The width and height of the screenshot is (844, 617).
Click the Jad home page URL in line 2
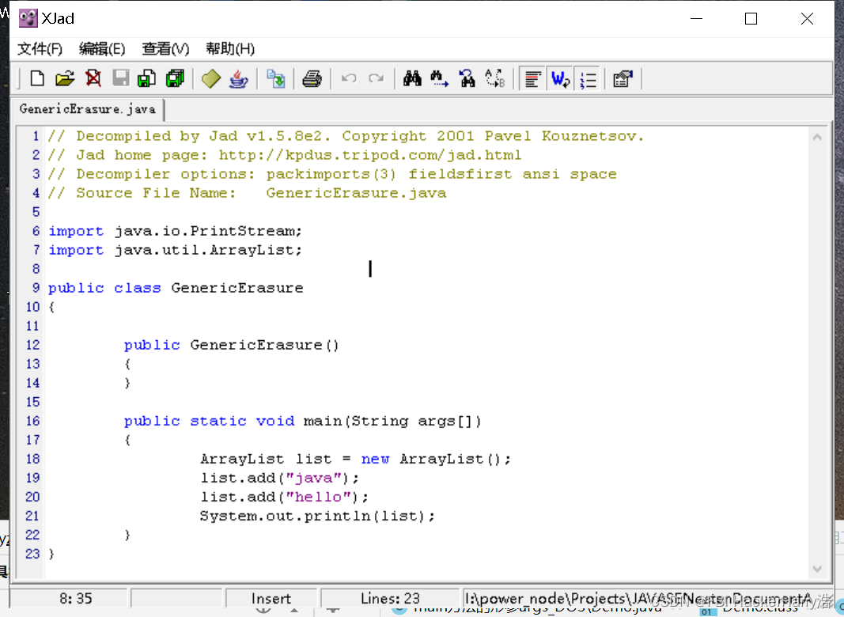(369, 155)
